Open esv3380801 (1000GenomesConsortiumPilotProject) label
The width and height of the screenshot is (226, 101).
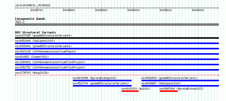tap(50, 62)
